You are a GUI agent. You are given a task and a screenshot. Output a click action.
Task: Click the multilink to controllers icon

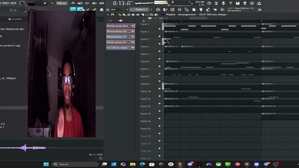[101, 9]
